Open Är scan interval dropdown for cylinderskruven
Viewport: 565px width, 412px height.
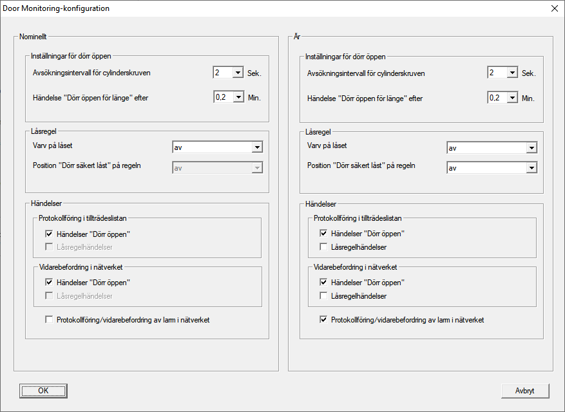click(512, 73)
